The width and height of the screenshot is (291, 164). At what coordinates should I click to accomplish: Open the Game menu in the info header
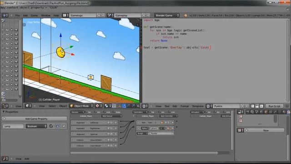tap(34, 15)
